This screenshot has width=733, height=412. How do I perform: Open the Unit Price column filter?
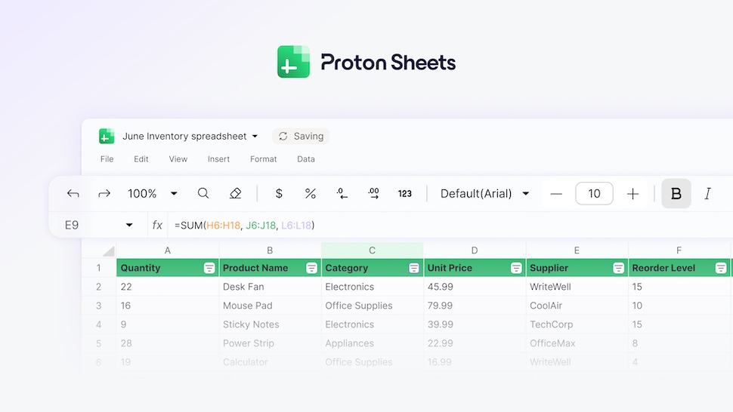click(x=516, y=268)
